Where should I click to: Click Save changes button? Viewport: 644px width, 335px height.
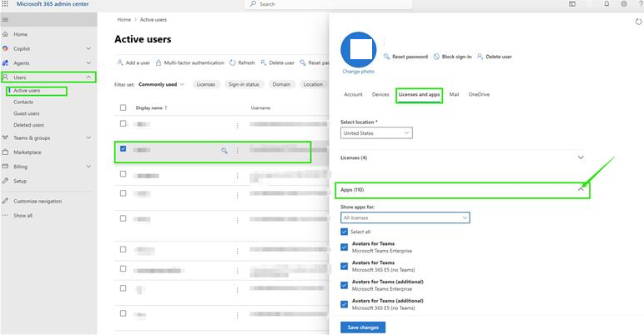(x=363, y=327)
